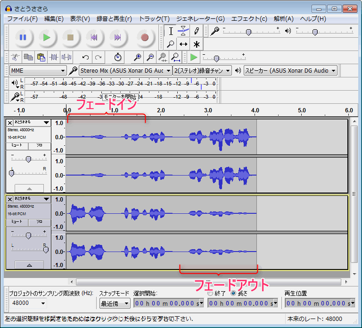The width and height of the screenshot is (362, 328).
Task: Close the second track with X
Action: 10,199
